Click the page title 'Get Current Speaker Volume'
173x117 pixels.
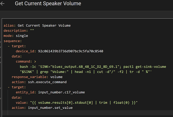pyautogui.click(x=48, y=3)
